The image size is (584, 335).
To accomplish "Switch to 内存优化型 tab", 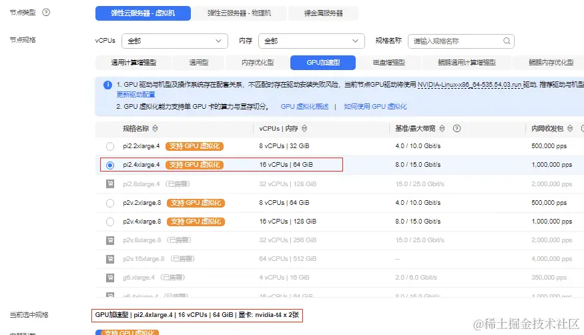I will [258, 63].
